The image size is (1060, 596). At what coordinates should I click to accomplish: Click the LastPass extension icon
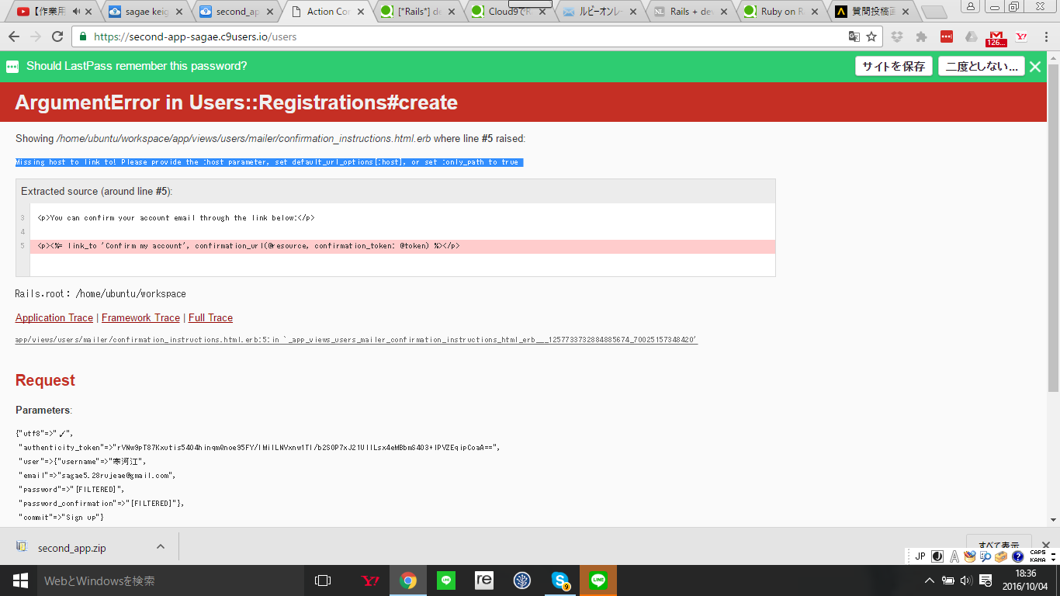click(947, 36)
